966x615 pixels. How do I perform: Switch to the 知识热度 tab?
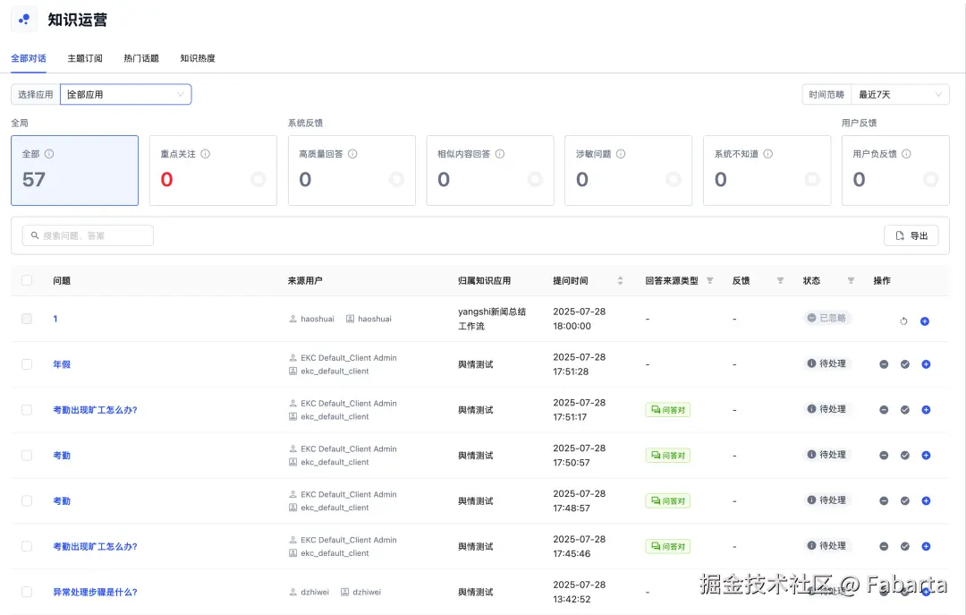pos(197,57)
